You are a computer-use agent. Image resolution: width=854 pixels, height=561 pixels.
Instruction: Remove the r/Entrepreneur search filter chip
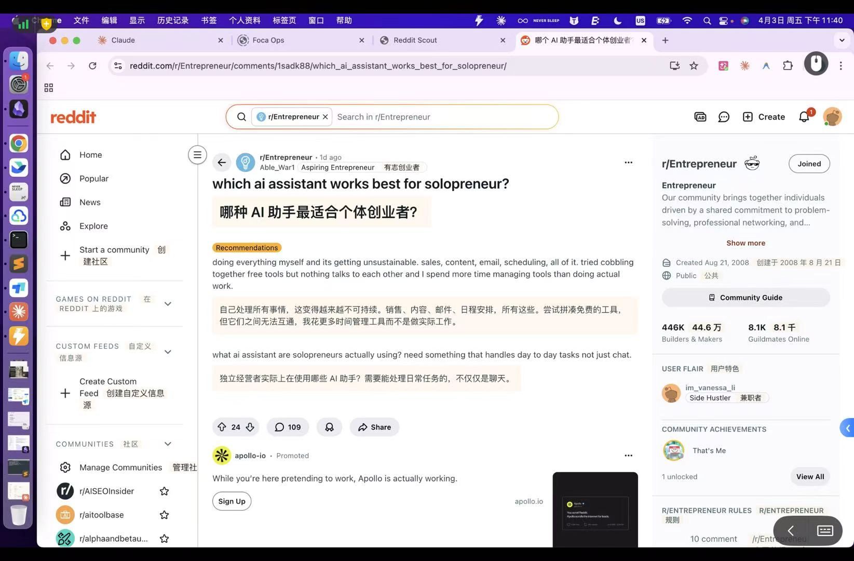(325, 117)
